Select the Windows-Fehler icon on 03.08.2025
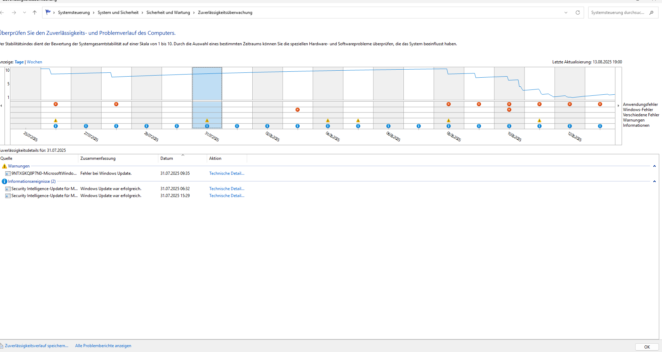662x352 pixels. click(298, 110)
